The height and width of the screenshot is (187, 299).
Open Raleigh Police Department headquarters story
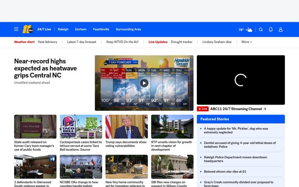(235, 159)
